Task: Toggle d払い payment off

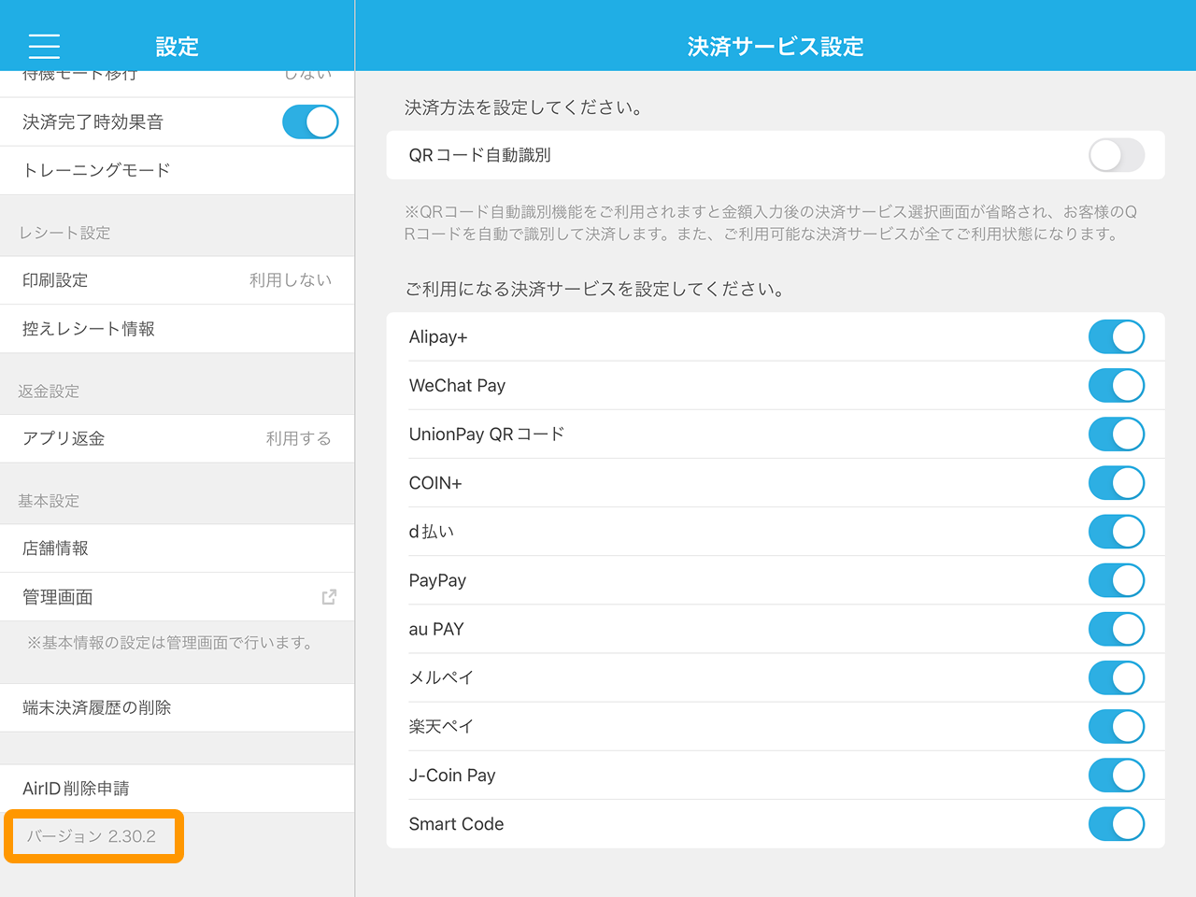Action: tap(1116, 532)
